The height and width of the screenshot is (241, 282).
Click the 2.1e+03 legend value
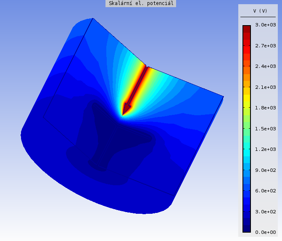point(266,87)
